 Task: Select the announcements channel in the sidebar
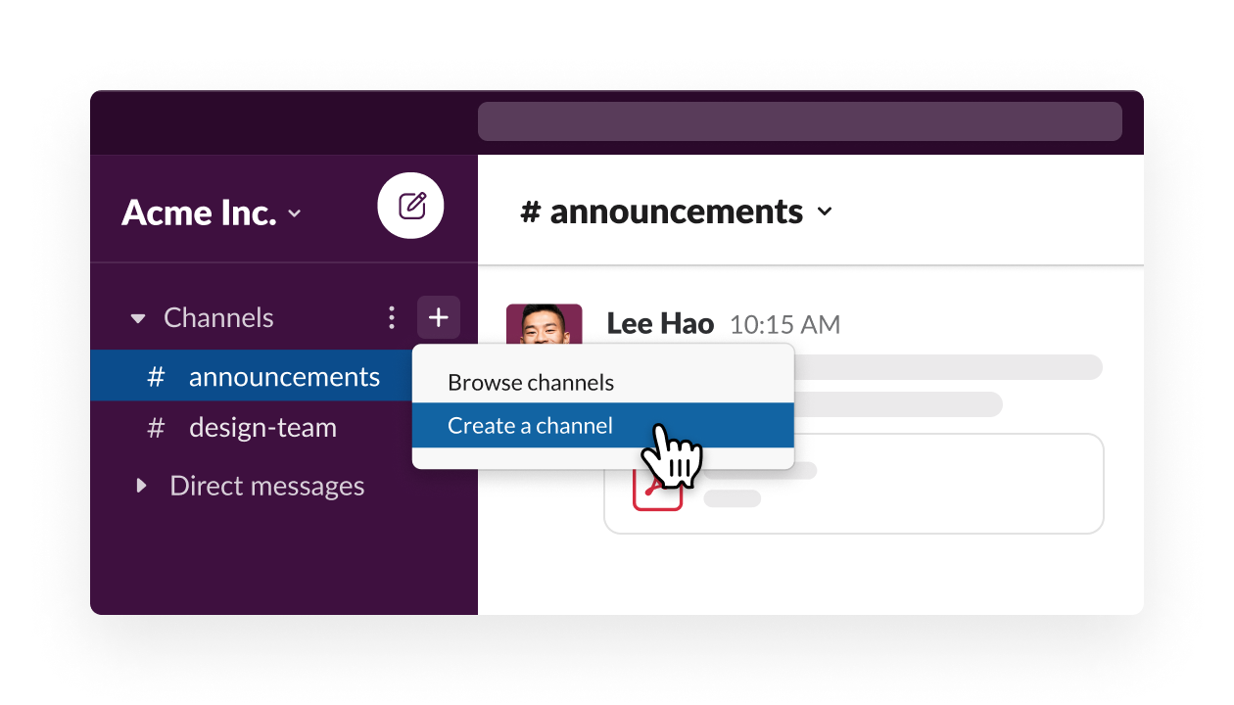(x=284, y=377)
